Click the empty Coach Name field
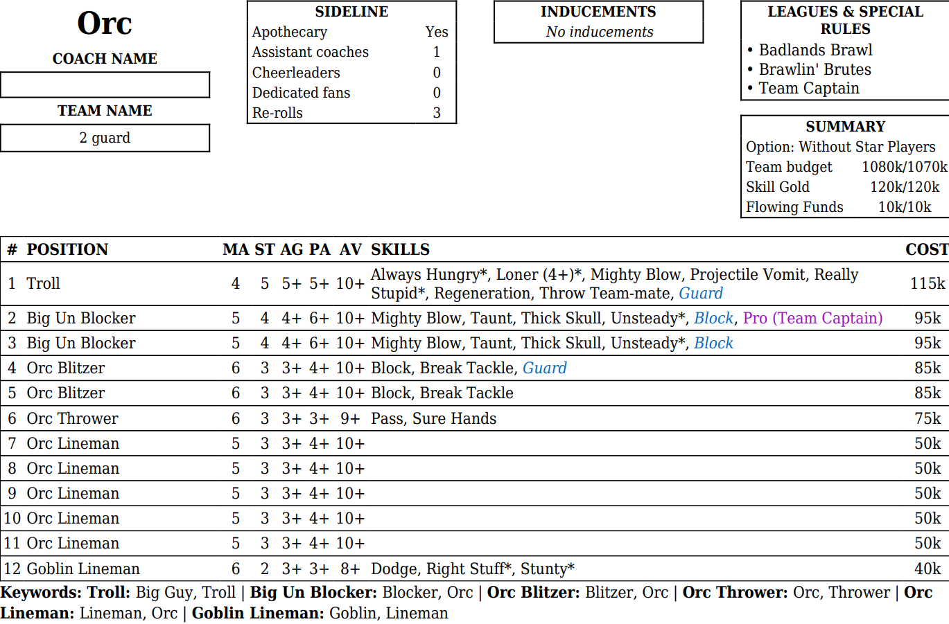This screenshot has height=624, width=949. (x=105, y=84)
